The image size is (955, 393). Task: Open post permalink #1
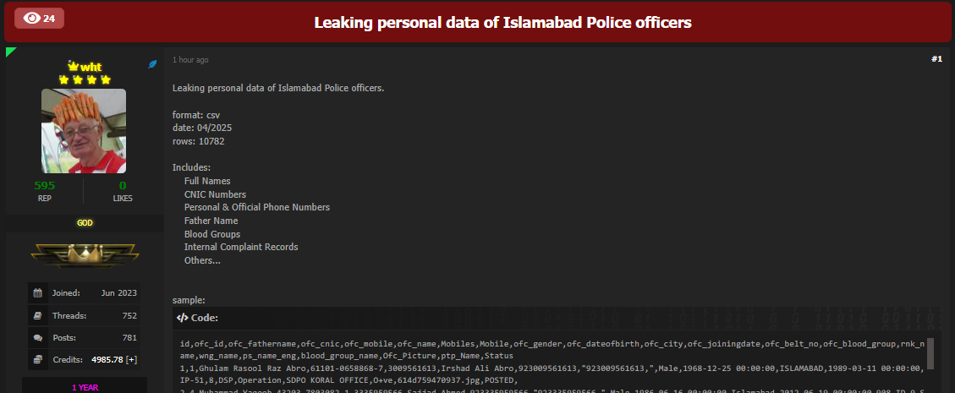(936, 59)
